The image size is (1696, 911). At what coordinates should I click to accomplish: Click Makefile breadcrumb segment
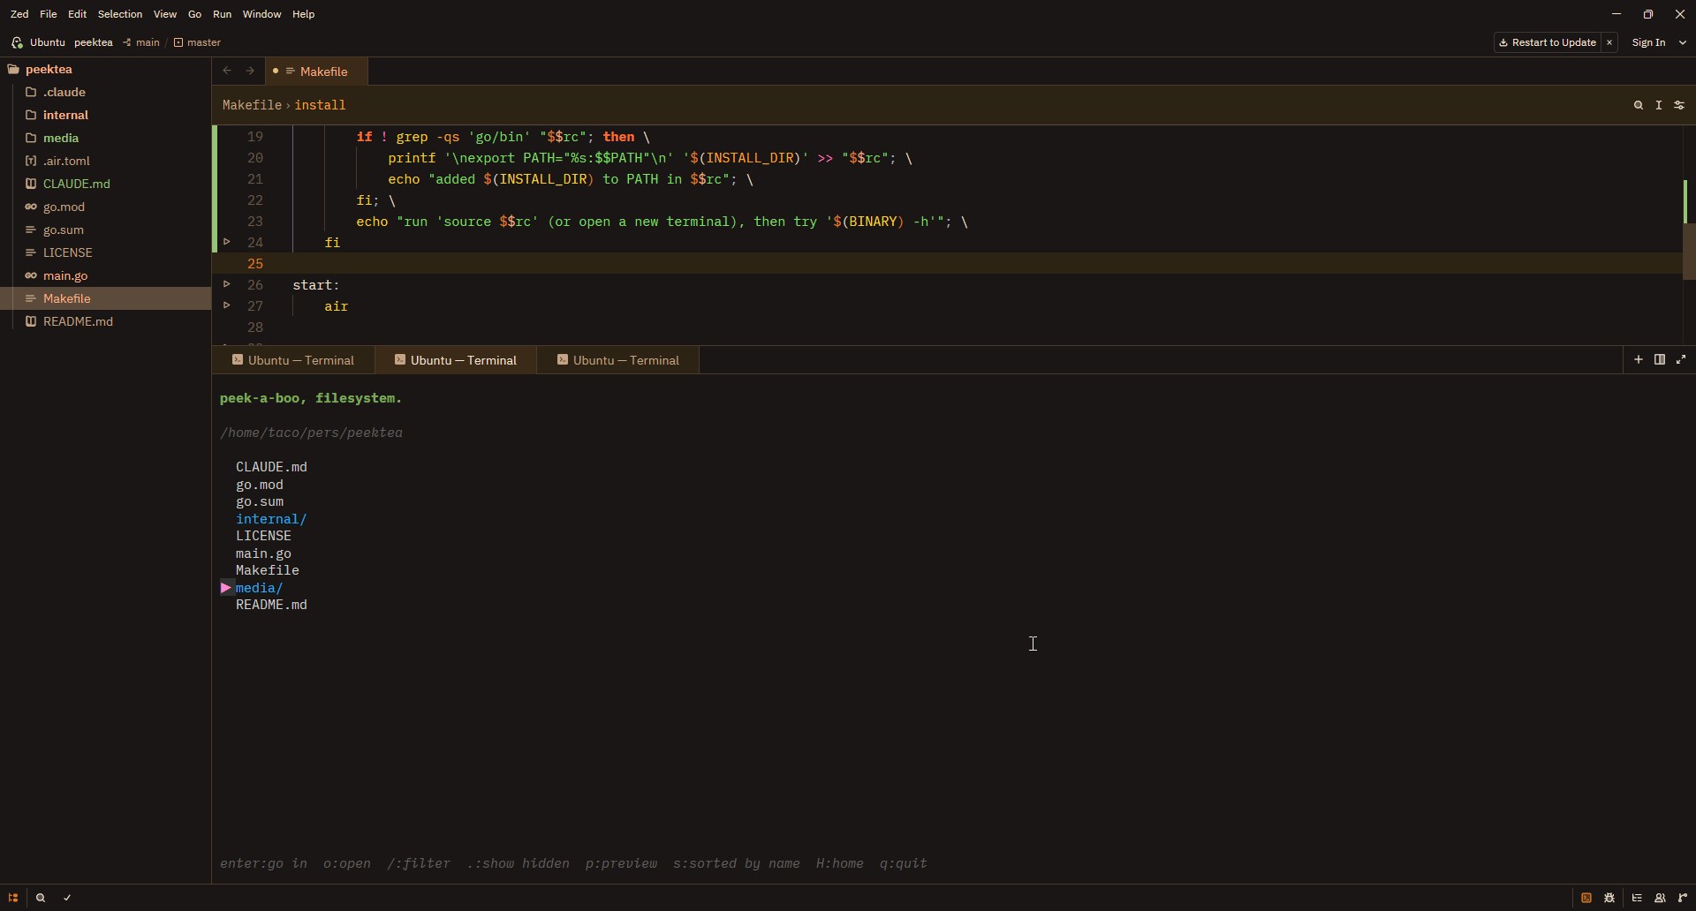click(x=252, y=105)
